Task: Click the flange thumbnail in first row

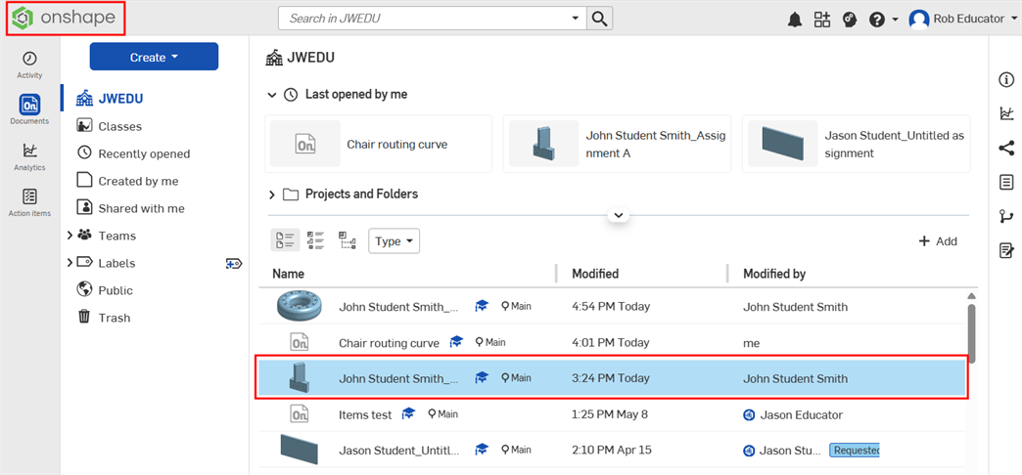Action: point(298,306)
